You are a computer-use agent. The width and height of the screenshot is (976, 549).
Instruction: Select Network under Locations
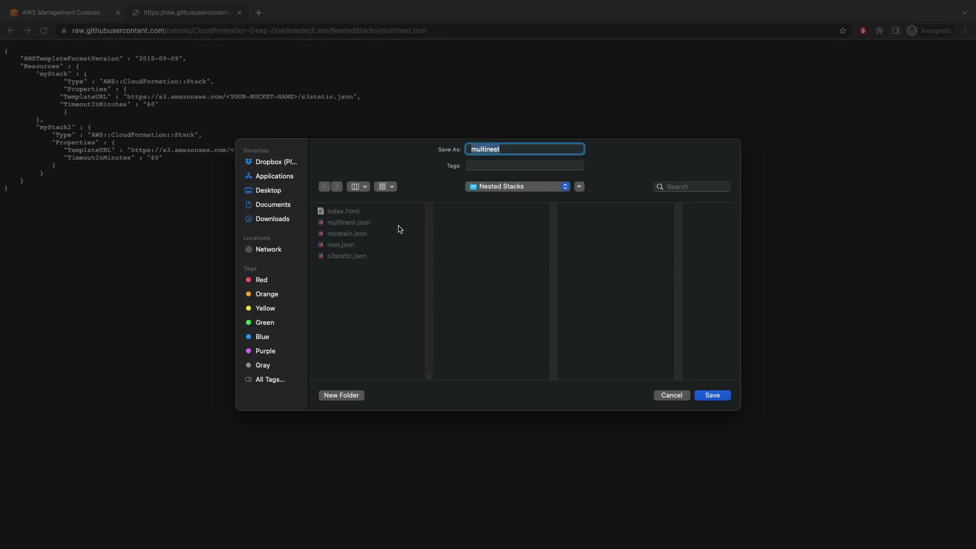268,249
